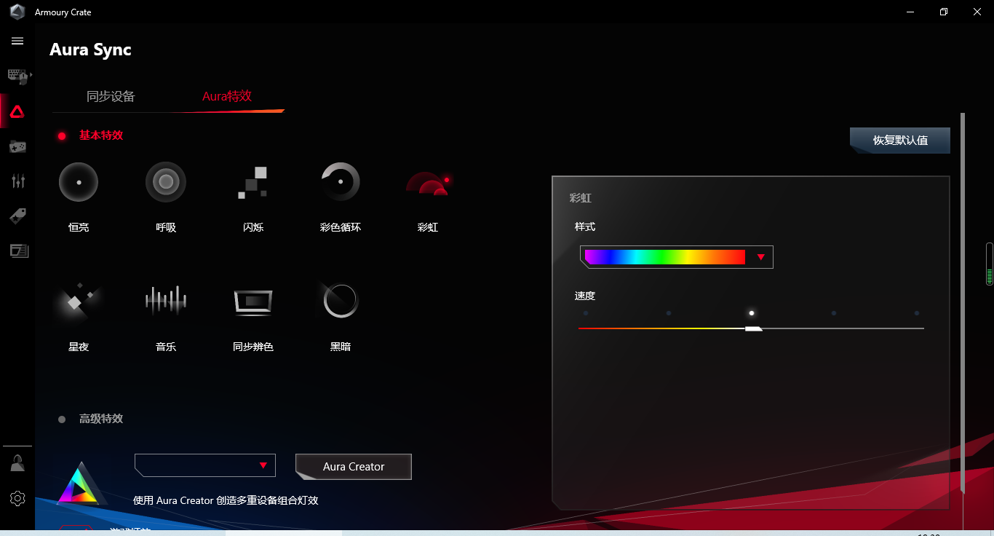994x536 pixels.
Task: Select the 音乐 music effect icon
Action: click(166, 299)
